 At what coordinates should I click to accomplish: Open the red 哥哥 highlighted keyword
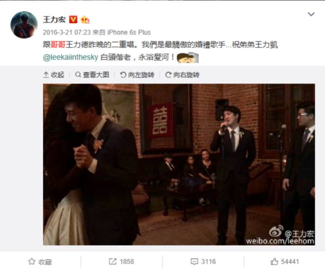click(x=58, y=45)
